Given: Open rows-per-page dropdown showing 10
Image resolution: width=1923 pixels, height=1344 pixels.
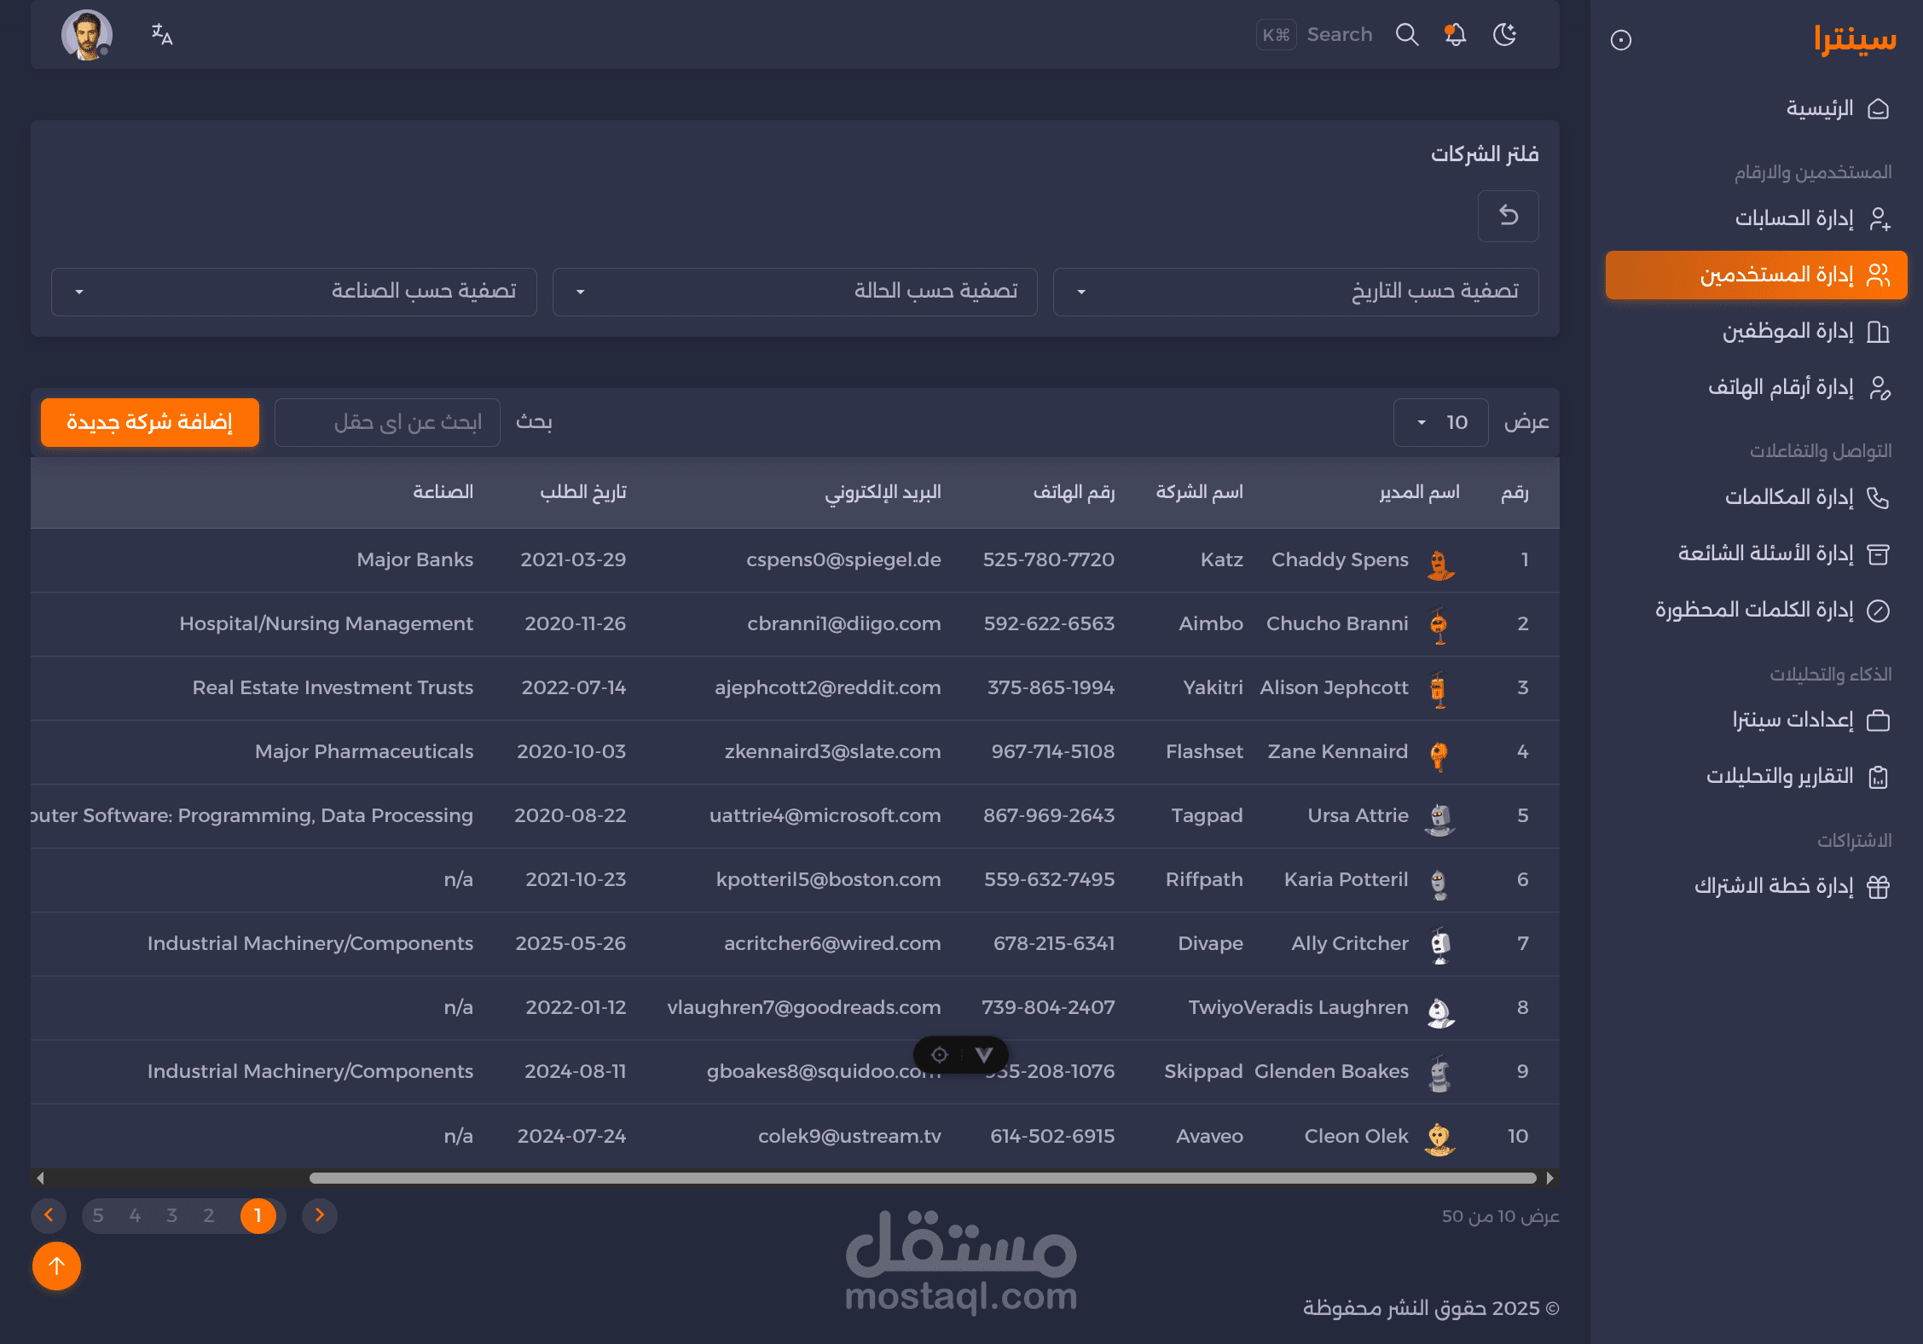Looking at the screenshot, I should (x=1440, y=422).
